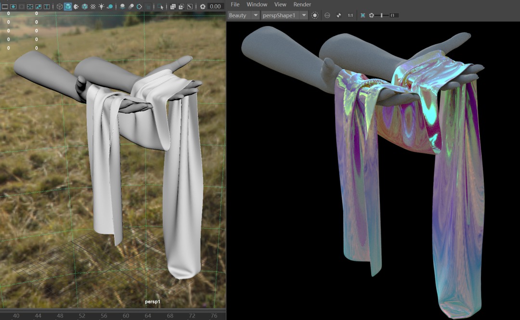Toggle X-ray display icon

click(x=173, y=6)
